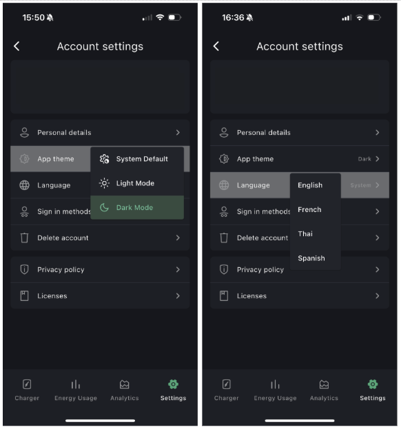Tap green Settings gear in right screen
This screenshot has width=401, height=431.
coord(373,384)
